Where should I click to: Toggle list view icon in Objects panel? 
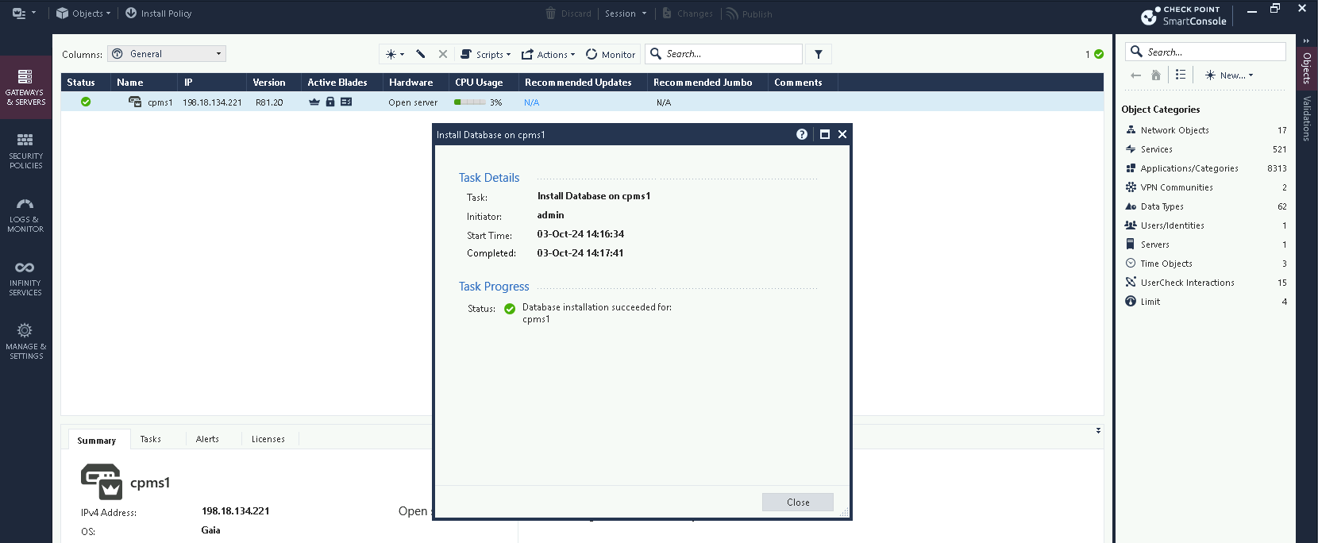pyautogui.click(x=1181, y=75)
